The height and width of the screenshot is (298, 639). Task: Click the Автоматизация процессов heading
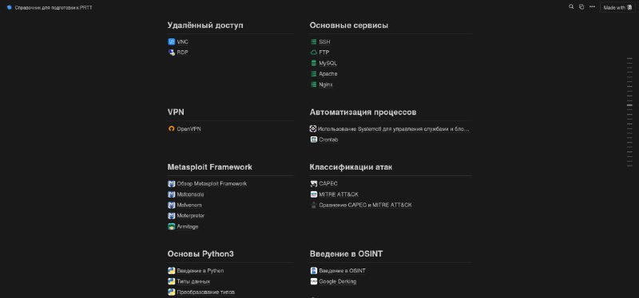(363, 112)
